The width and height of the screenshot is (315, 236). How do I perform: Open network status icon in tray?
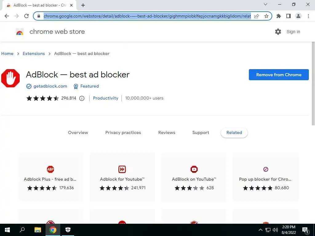click(x=268, y=230)
